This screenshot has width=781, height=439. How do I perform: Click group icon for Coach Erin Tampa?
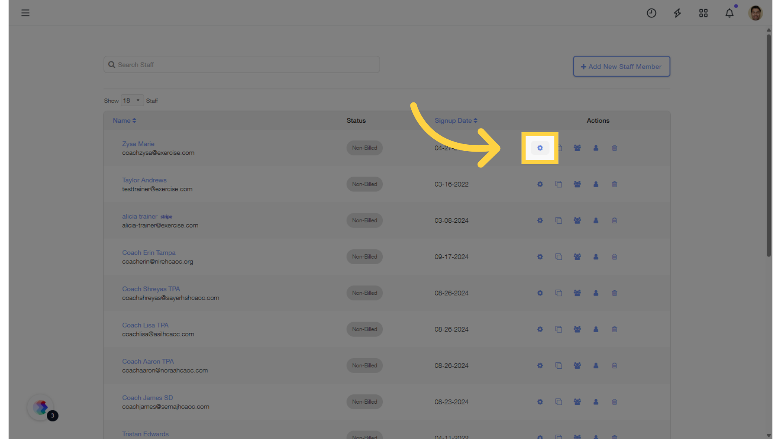(577, 256)
